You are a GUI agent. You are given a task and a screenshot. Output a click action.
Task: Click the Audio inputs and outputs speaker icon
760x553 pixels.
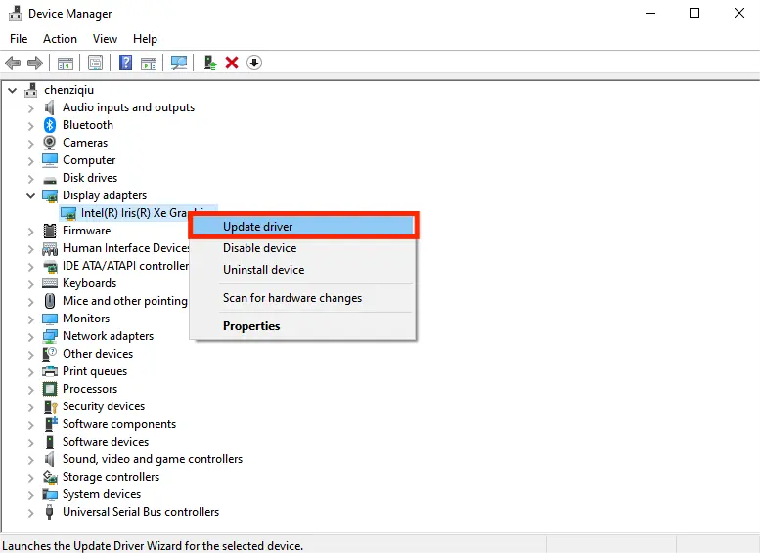pyautogui.click(x=50, y=107)
